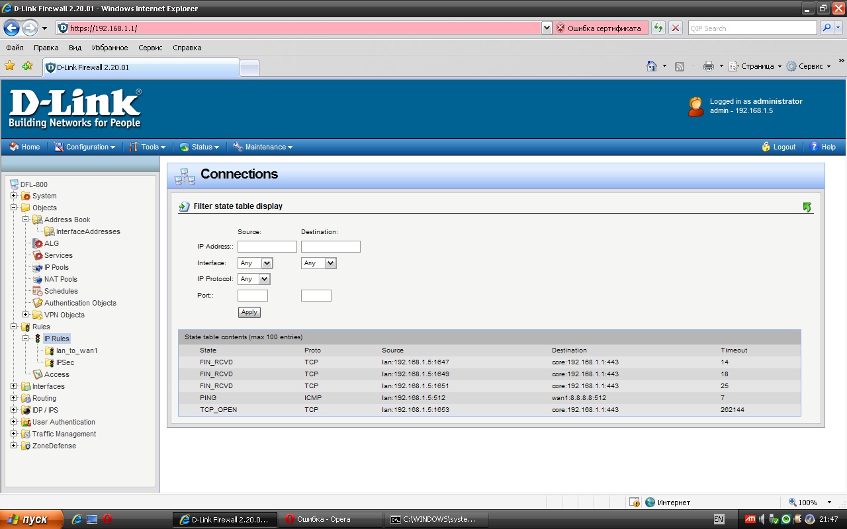Click the Schedules icon in tree
This screenshot has width=847, height=529.
click(x=38, y=291)
